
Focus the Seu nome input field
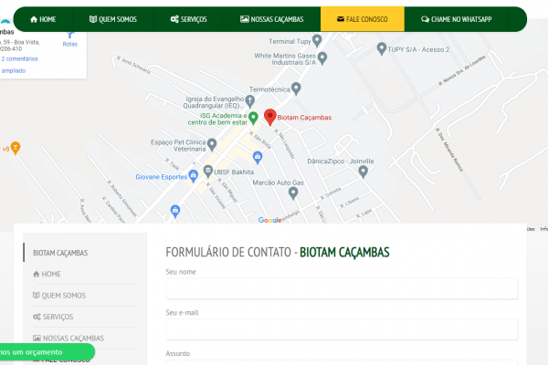coord(342,289)
